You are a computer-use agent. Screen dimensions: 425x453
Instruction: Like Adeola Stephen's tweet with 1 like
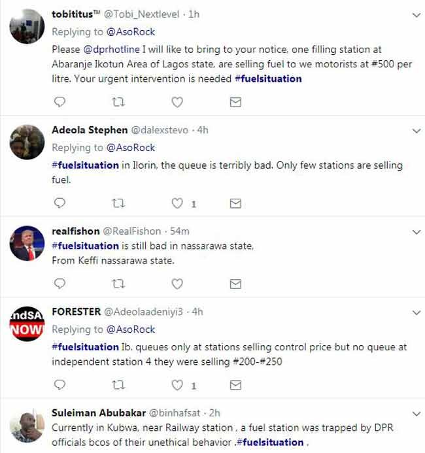(177, 203)
